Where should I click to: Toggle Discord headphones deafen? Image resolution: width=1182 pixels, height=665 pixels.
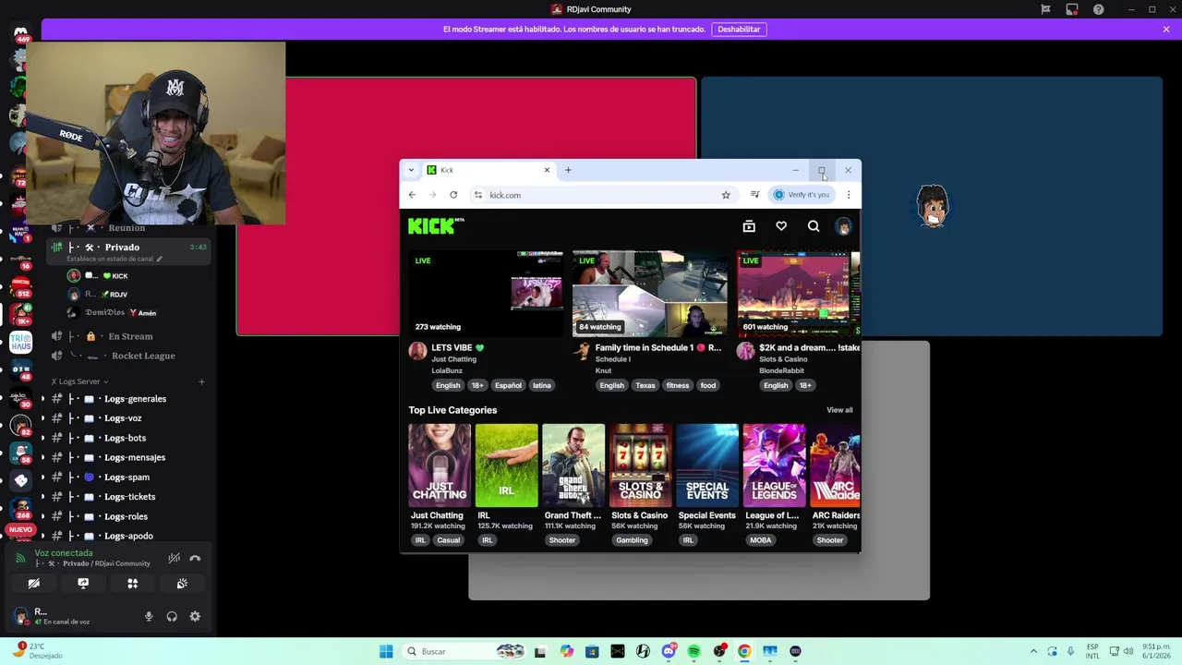172,616
